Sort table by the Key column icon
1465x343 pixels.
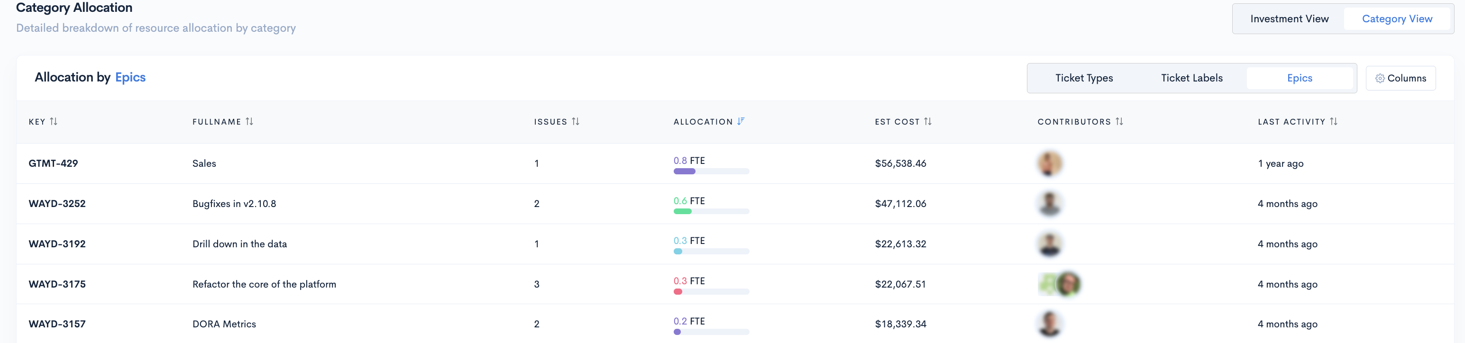coord(54,122)
